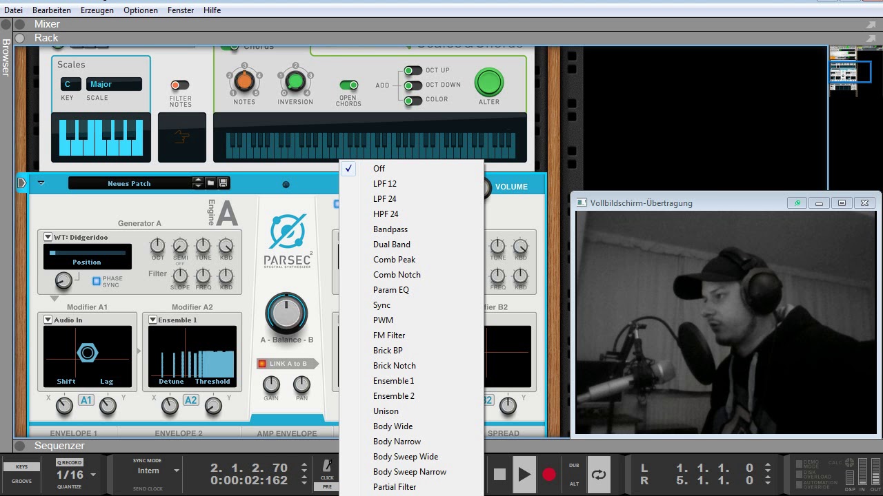Open the Major scale dropdown

[x=114, y=84]
